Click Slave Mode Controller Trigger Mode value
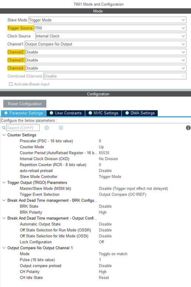 [x=110, y=177]
